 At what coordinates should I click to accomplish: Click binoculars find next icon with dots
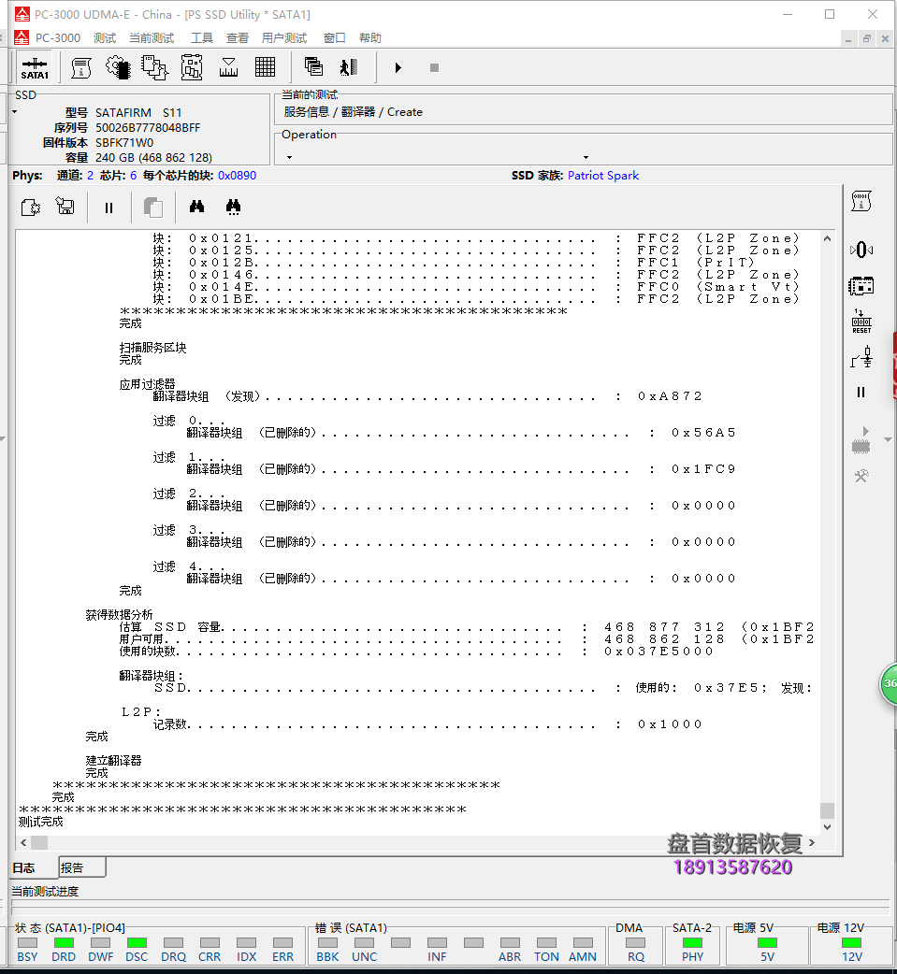point(233,207)
